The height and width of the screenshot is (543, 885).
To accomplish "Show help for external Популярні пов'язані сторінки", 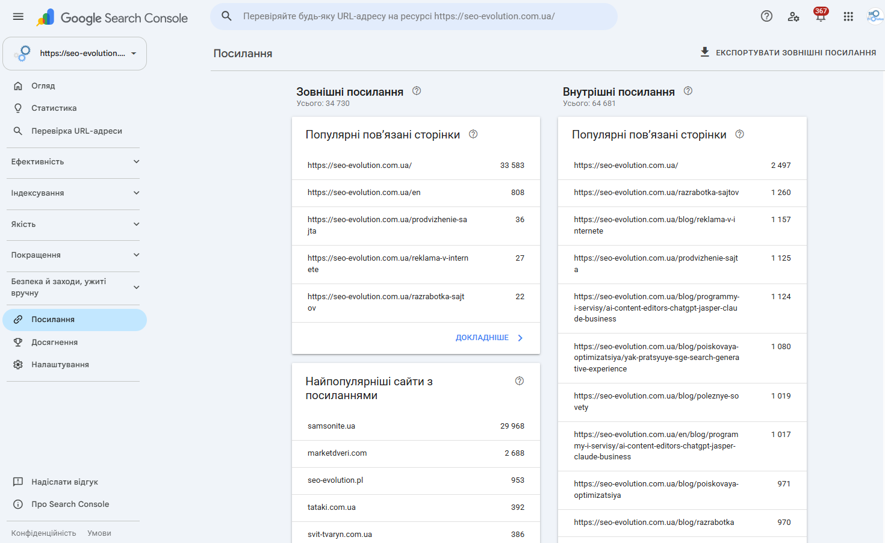I will (473, 134).
